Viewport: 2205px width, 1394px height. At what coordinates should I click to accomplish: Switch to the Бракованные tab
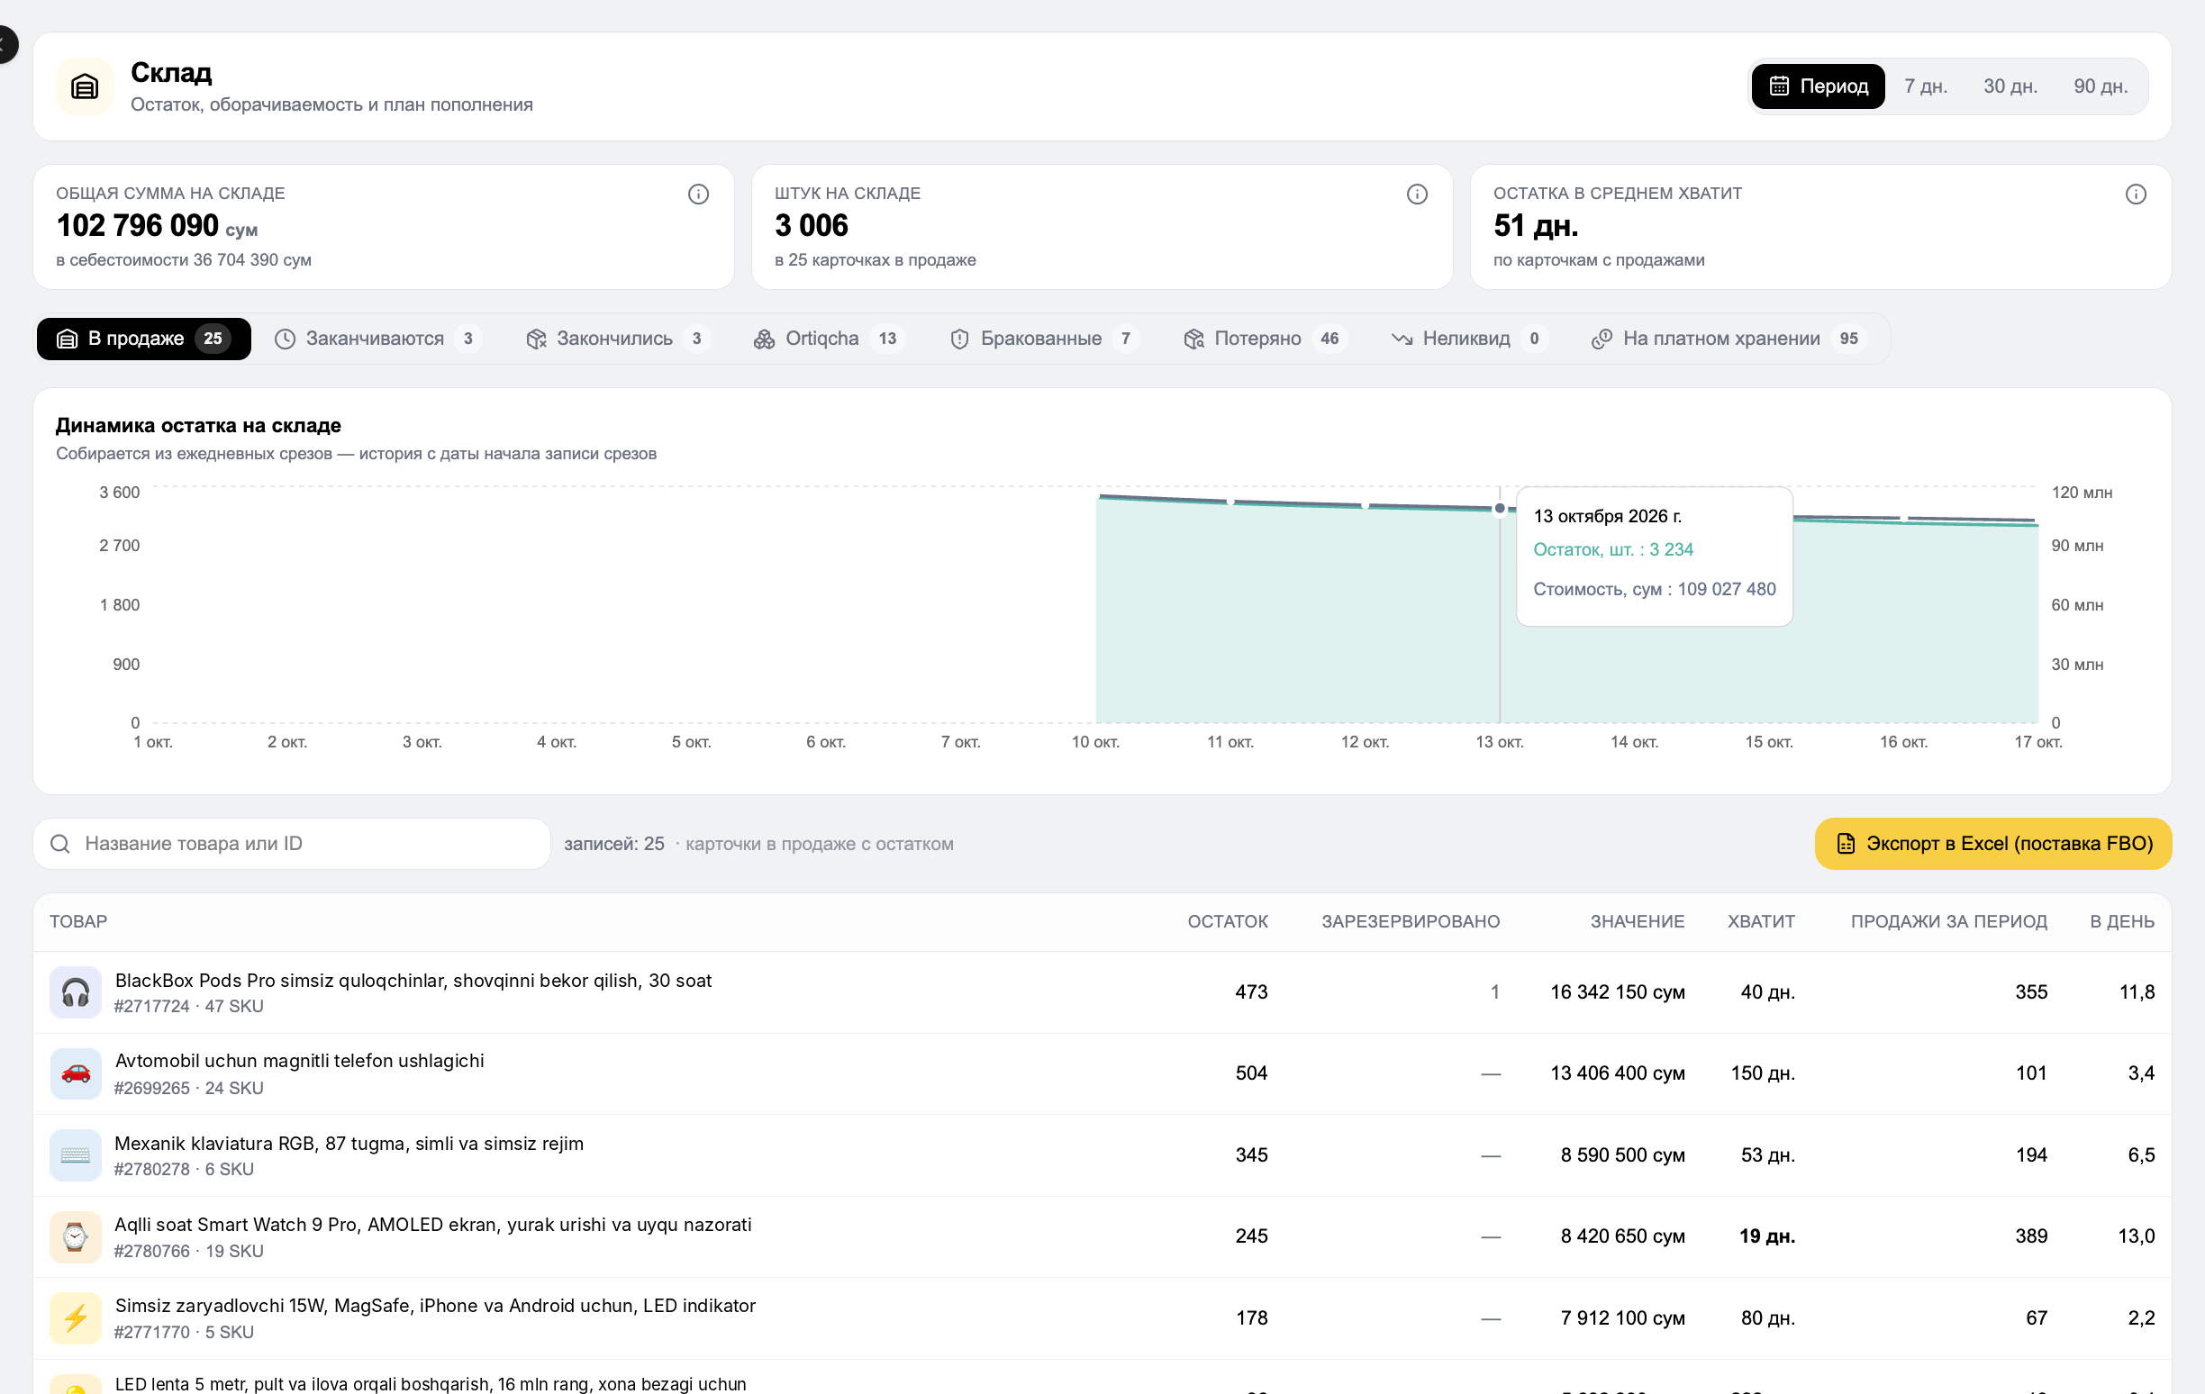[x=1044, y=339]
